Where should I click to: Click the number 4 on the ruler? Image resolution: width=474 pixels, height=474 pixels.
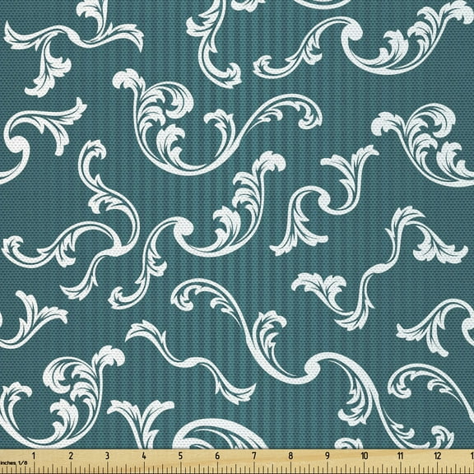point(144,456)
